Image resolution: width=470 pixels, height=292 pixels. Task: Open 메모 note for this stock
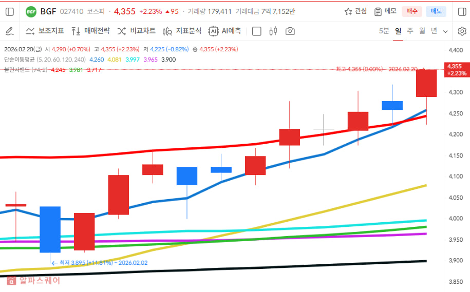(x=385, y=11)
